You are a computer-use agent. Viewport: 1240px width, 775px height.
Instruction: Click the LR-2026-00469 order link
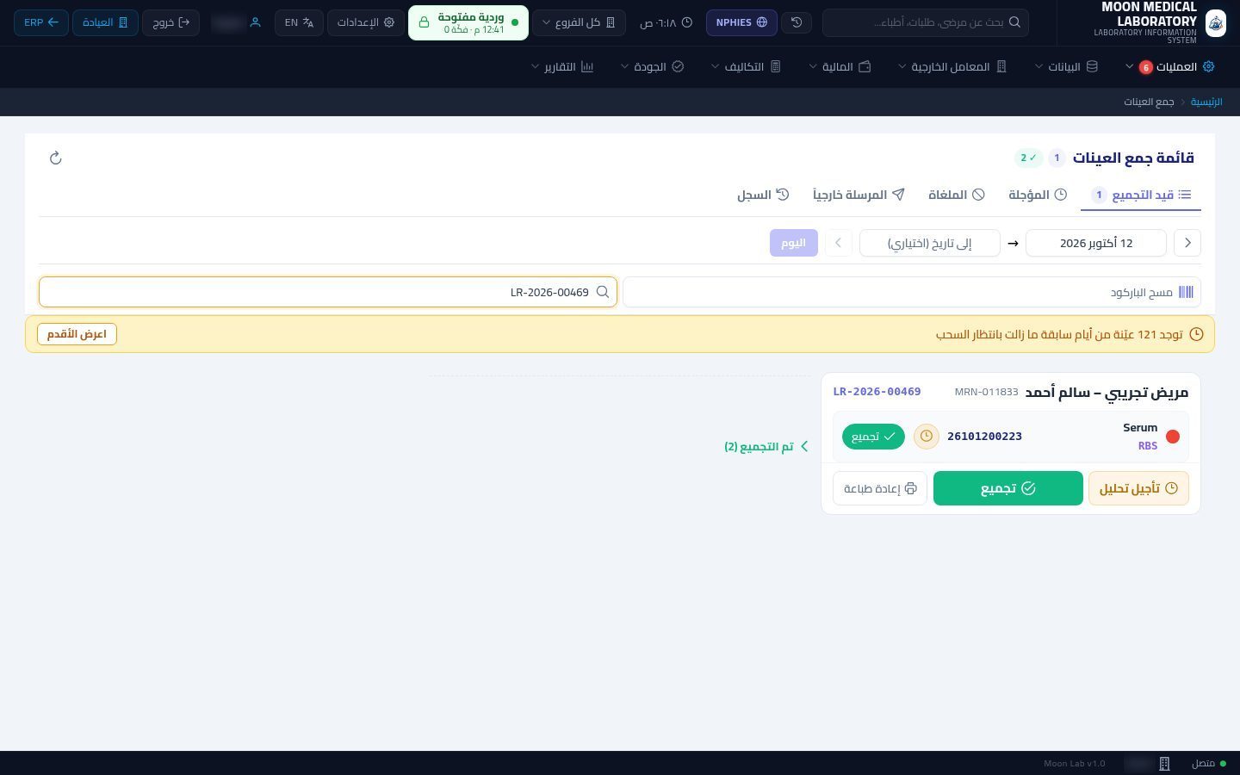coord(877,392)
